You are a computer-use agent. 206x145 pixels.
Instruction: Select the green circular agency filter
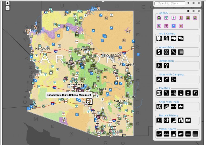(x=159, y=18)
